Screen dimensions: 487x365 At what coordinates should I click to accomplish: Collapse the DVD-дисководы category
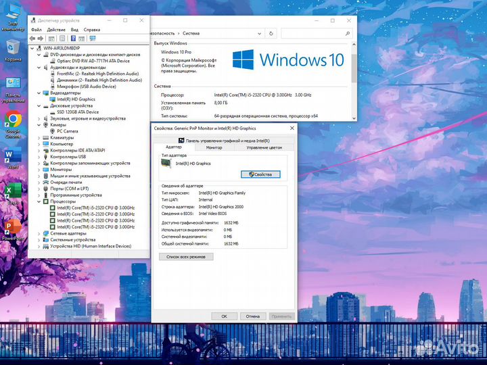coord(39,55)
